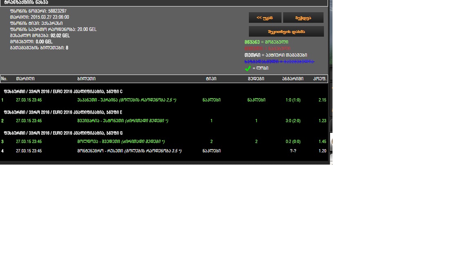Click the score '3:0 (2:0)'
Image resolution: width=470 pixels, height=264 pixels.
point(293,121)
